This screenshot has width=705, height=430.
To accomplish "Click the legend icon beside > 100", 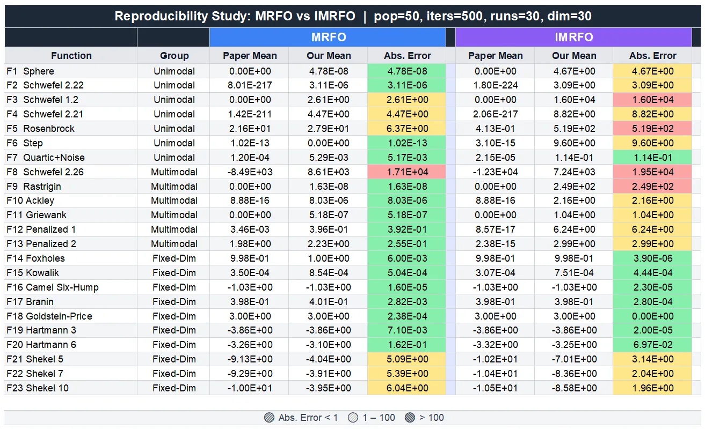I will [x=410, y=418].
